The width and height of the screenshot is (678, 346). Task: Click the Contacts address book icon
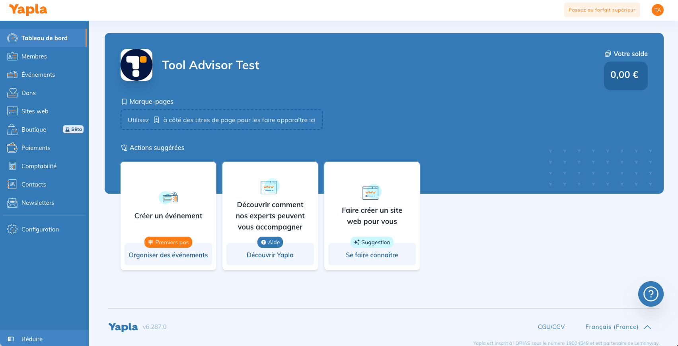coord(12,184)
